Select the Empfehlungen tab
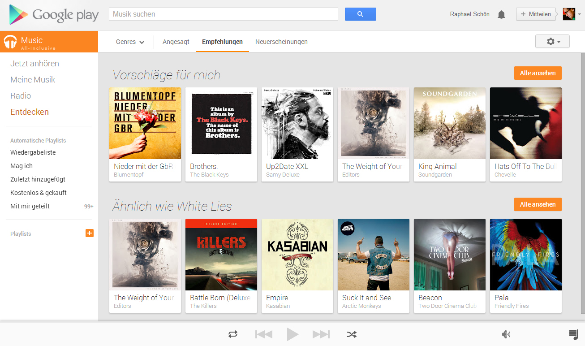Viewport: 585px width, 346px height. (222, 42)
